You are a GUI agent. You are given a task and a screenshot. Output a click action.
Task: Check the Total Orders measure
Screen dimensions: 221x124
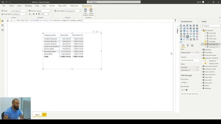point(205,39)
